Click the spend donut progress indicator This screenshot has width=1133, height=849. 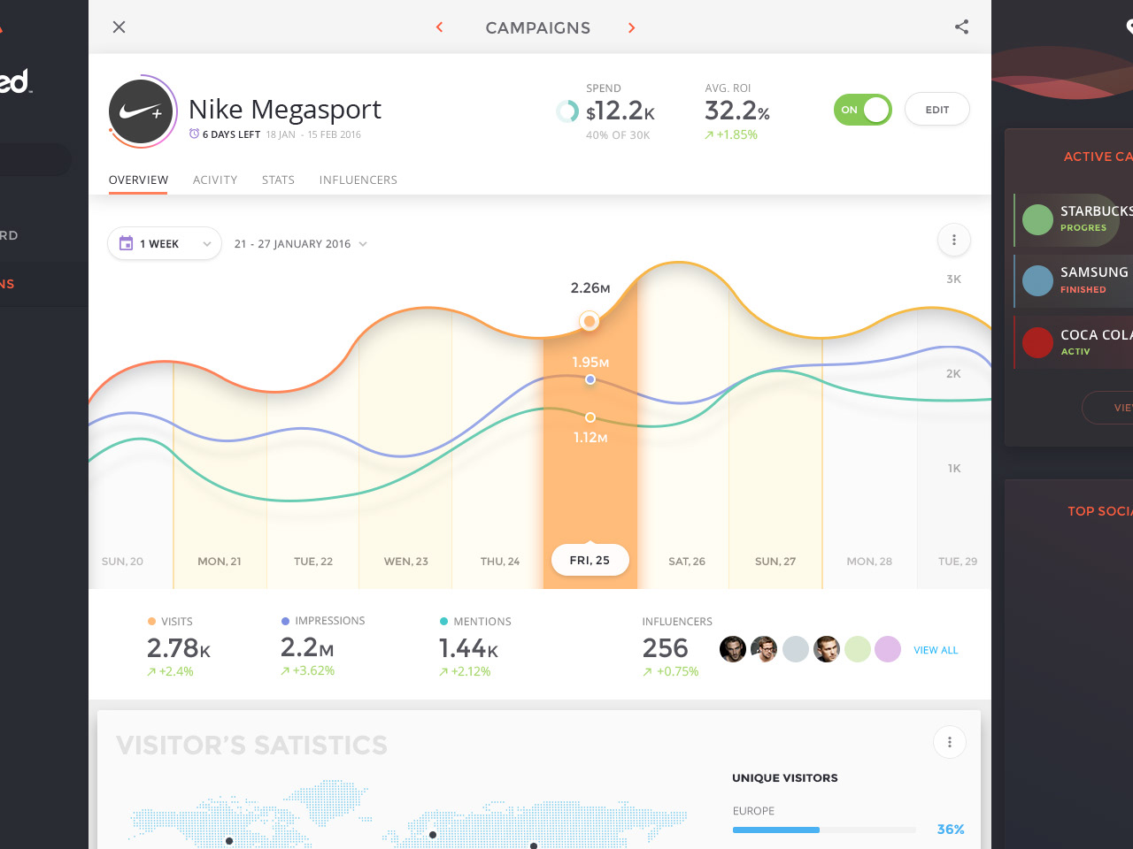coord(567,111)
